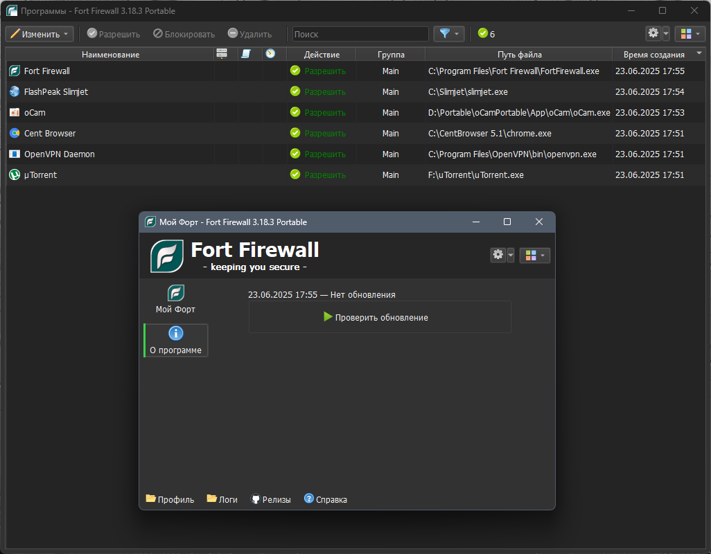
Task: Click the keyboard-like column header icon
Action: point(222,54)
